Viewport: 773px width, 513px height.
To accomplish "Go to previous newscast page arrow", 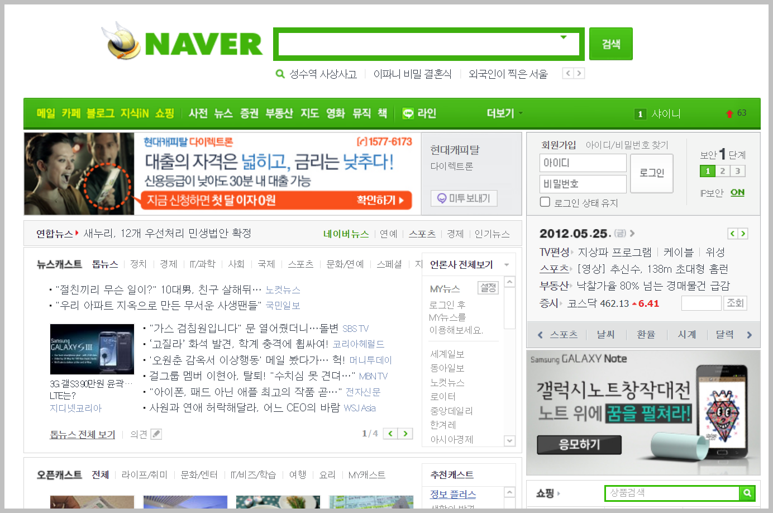I will point(390,433).
